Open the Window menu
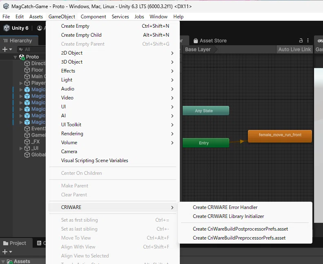 (x=159, y=17)
